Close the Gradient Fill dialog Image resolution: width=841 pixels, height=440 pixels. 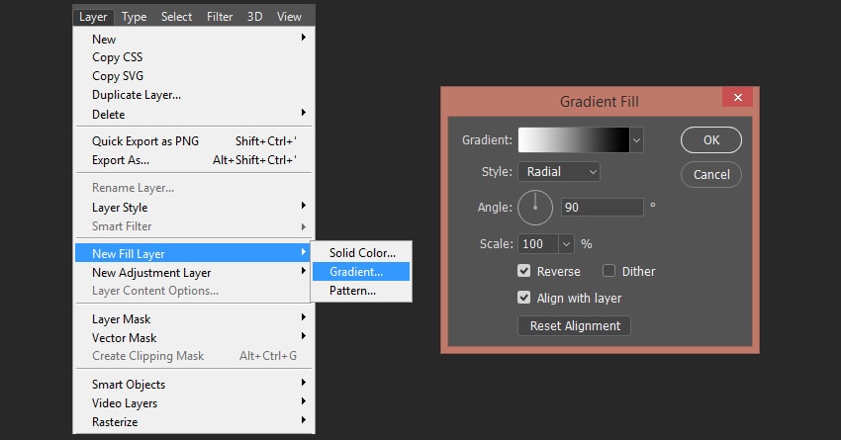(737, 98)
